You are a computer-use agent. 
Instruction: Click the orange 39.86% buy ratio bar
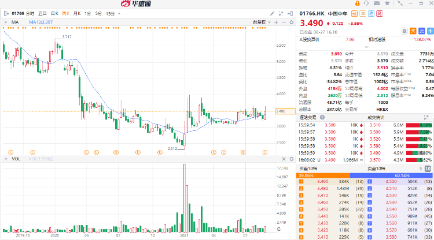pyautogui.click(x=323, y=175)
